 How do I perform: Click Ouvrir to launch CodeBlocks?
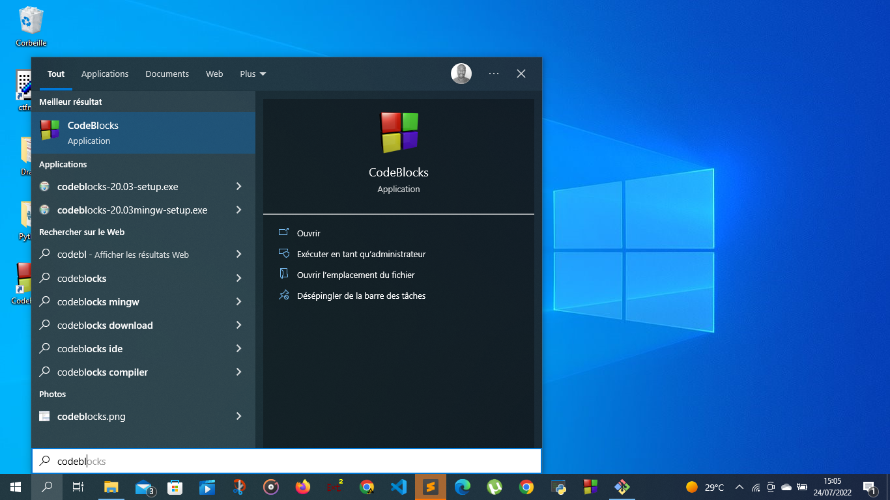308,233
